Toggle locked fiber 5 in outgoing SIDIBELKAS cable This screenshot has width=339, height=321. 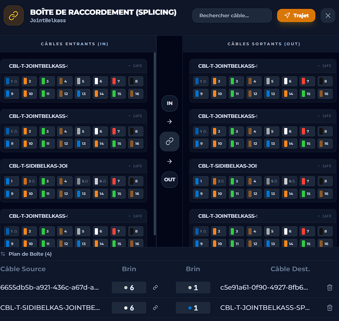tap(272, 181)
